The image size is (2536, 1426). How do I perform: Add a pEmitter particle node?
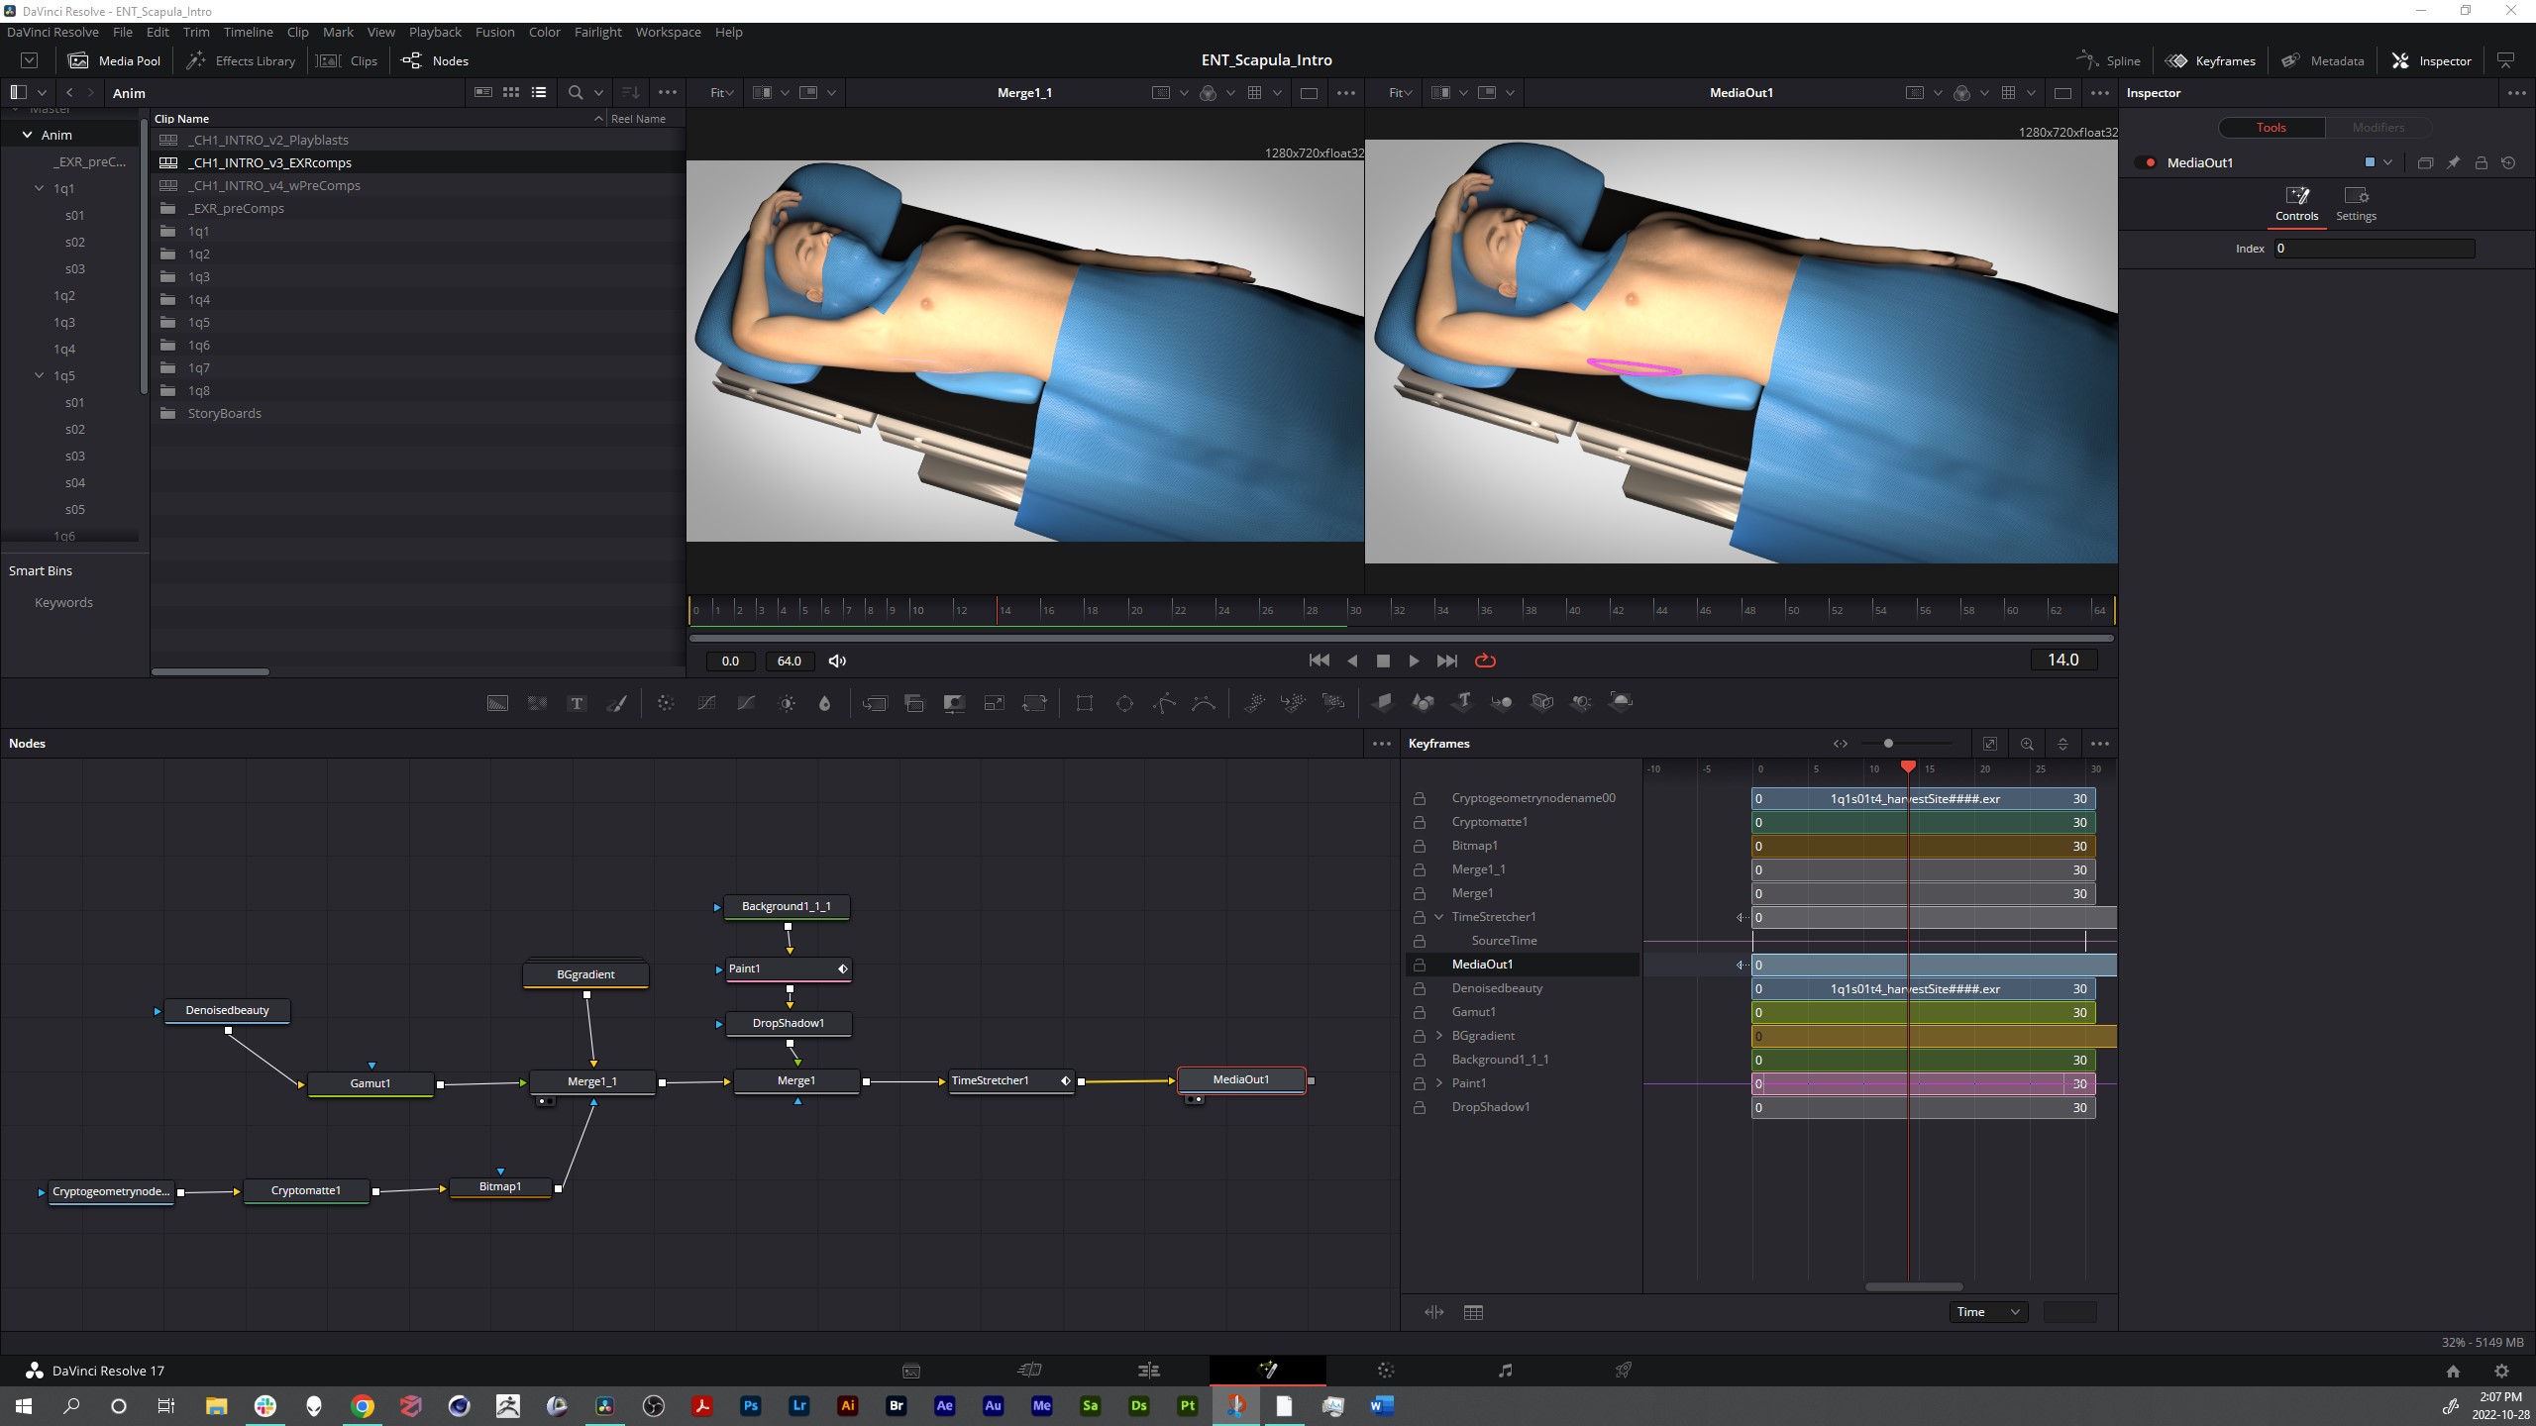tap(1254, 703)
